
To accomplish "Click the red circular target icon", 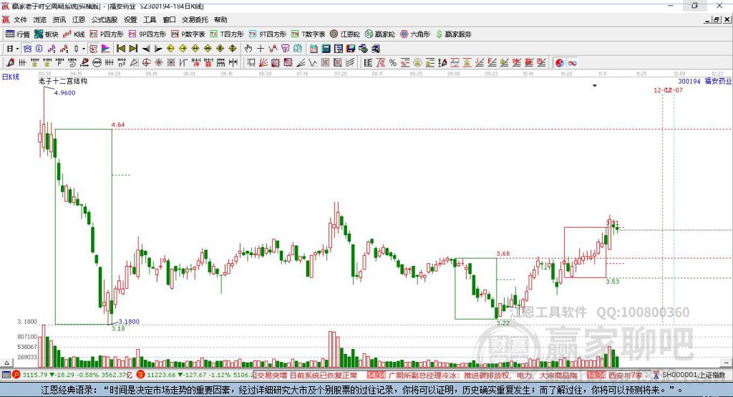I will (146, 63).
